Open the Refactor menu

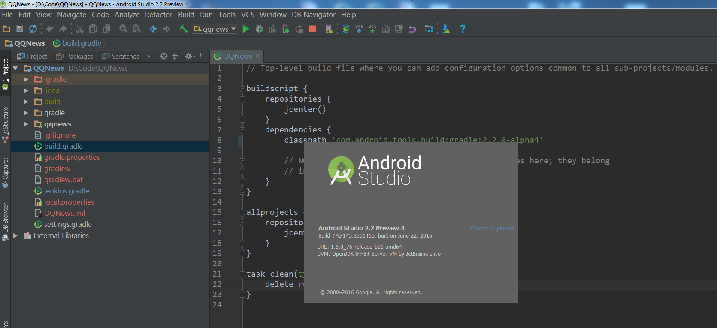coord(158,15)
